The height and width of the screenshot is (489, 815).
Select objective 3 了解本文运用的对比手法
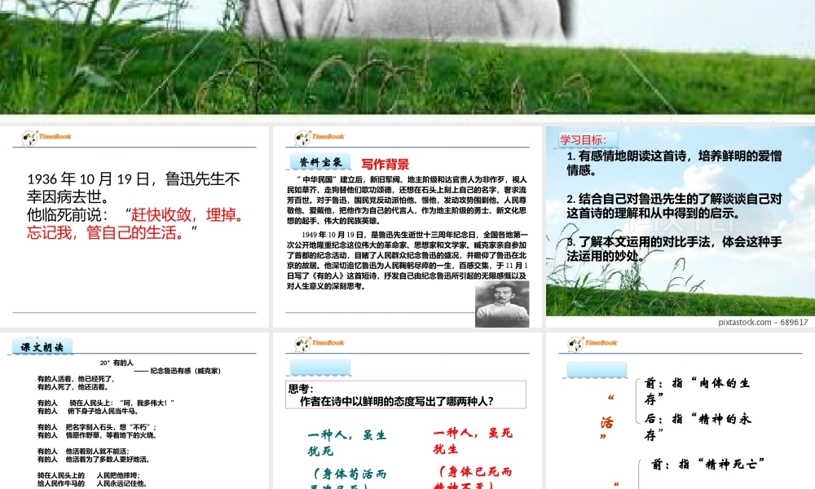click(674, 249)
